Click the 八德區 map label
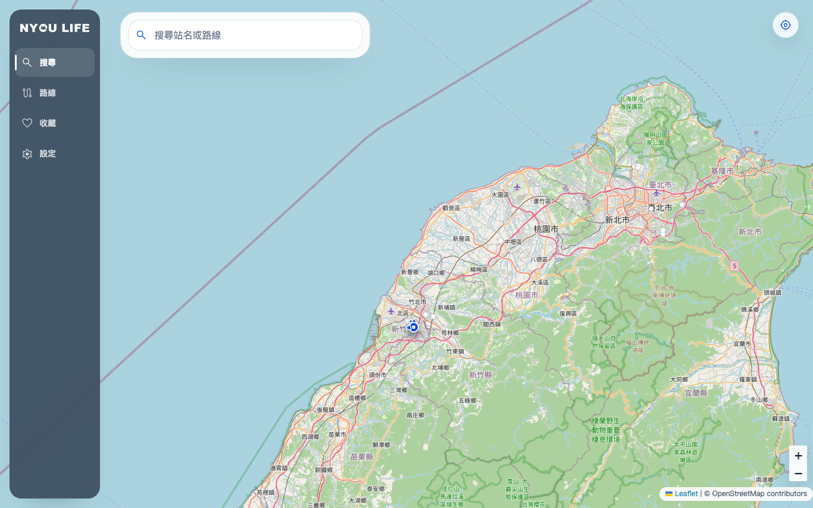The image size is (813, 508). 539,259
